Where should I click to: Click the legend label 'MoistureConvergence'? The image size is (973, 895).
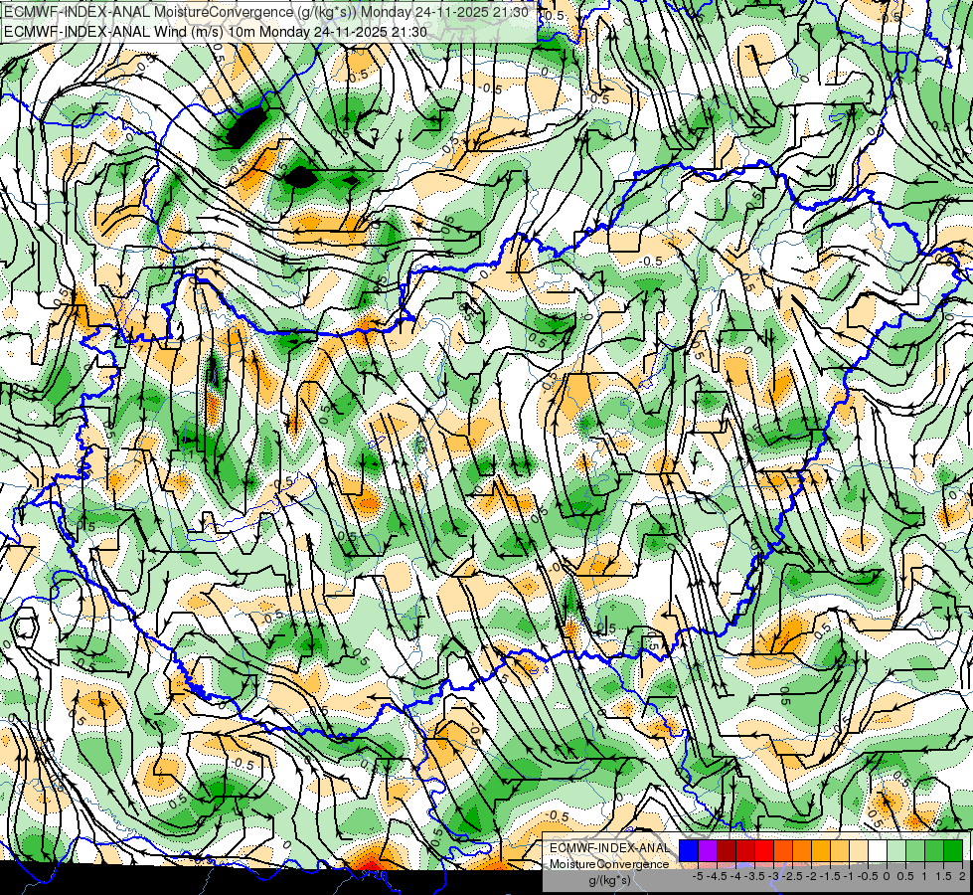[x=609, y=864]
